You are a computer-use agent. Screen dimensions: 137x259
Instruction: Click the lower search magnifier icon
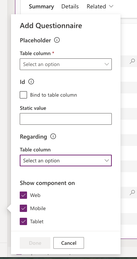pyautogui.click(x=132, y=193)
